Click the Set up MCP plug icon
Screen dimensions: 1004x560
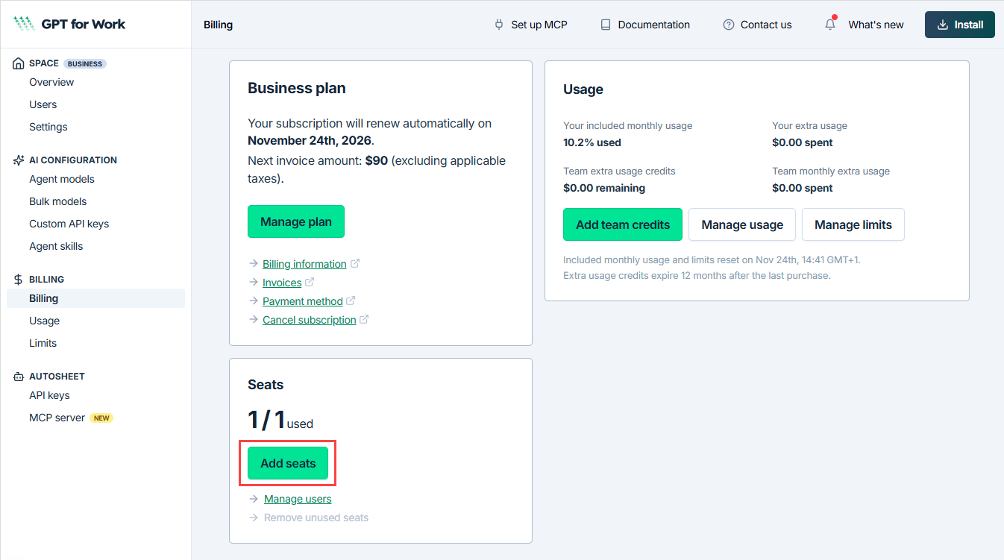coord(499,25)
